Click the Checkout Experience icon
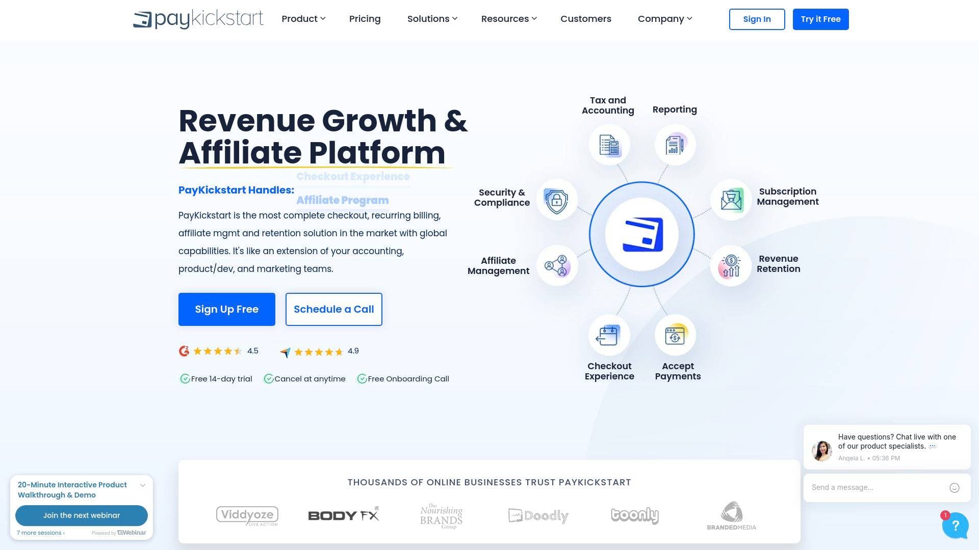The image size is (979, 550). click(609, 336)
